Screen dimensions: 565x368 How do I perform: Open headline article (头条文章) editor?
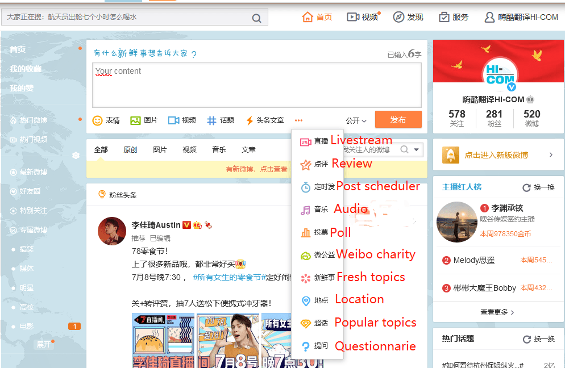pyautogui.click(x=264, y=120)
